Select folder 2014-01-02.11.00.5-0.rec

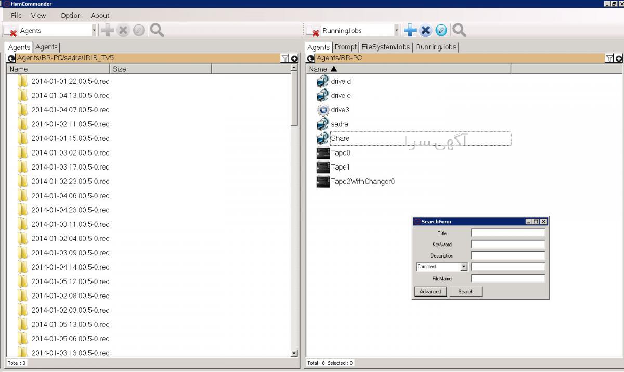[70, 124]
